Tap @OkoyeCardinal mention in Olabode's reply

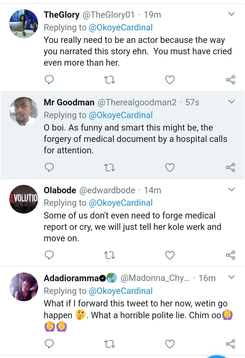click(120, 203)
